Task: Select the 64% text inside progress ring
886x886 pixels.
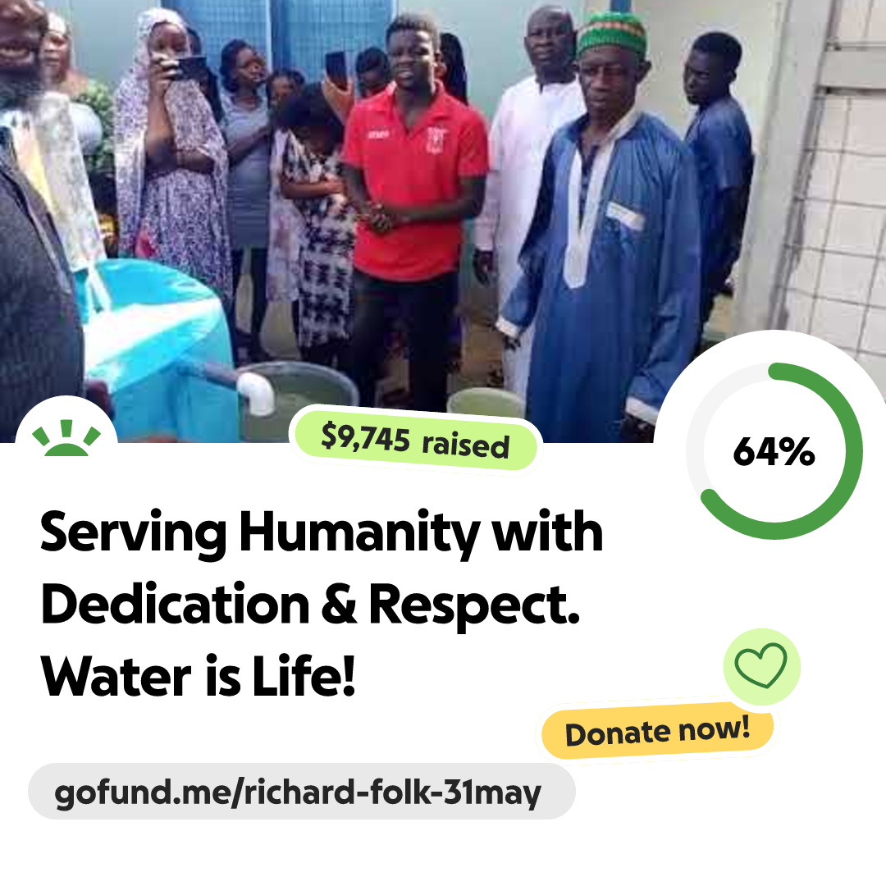Action: click(x=774, y=451)
